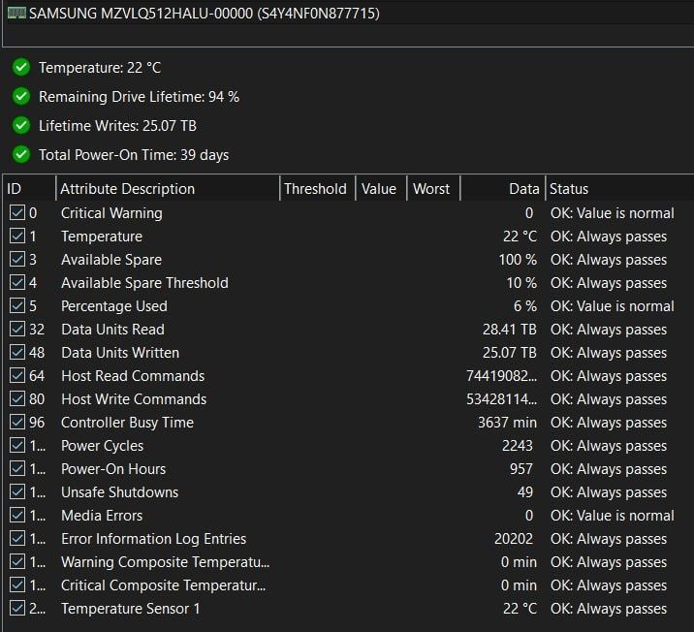Click the green check icon for Total Power-On Time

click(20, 155)
